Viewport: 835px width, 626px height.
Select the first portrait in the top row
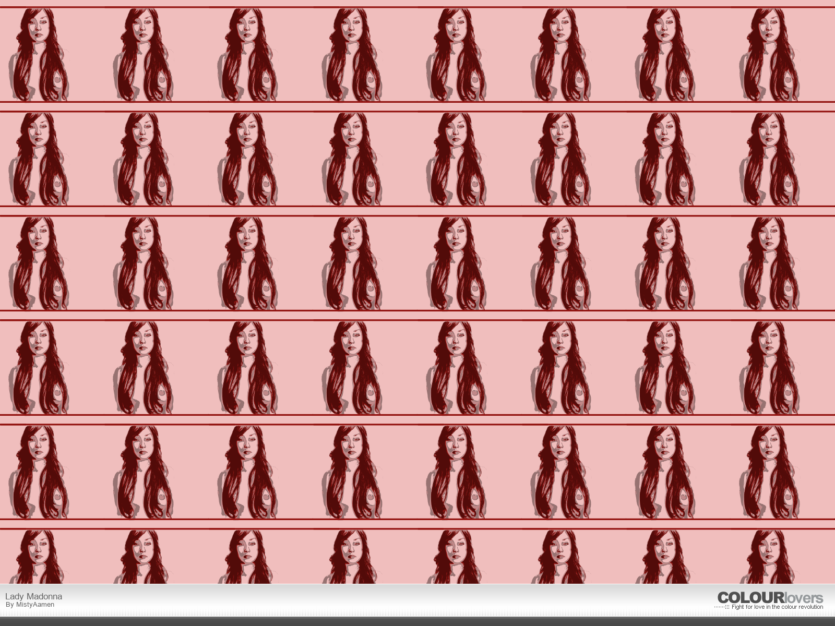tap(39, 54)
